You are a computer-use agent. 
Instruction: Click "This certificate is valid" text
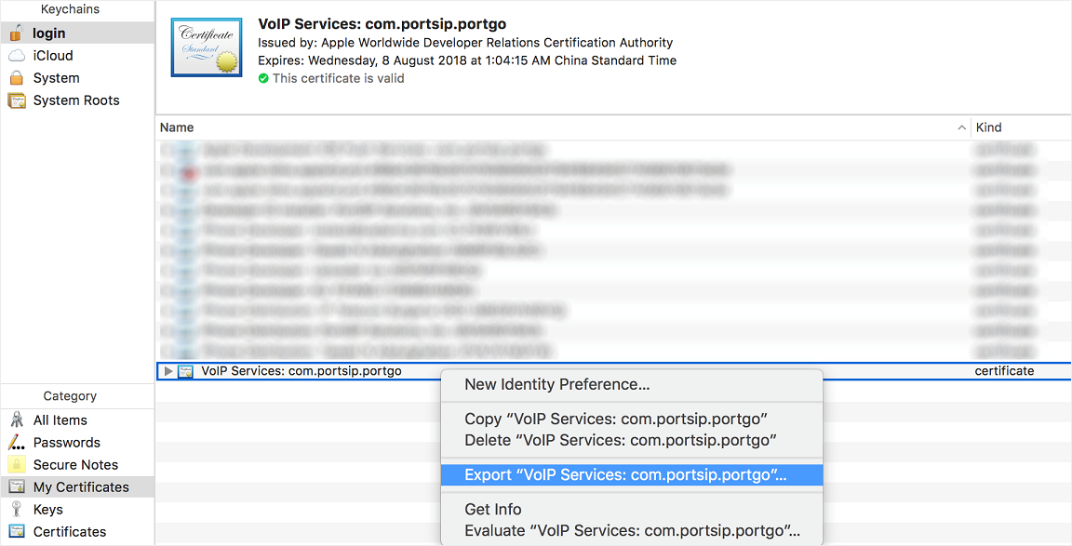point(339,78)
